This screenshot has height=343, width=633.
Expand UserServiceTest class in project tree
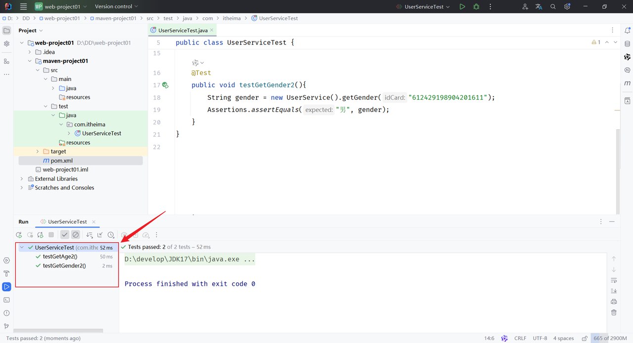point(69,133)
